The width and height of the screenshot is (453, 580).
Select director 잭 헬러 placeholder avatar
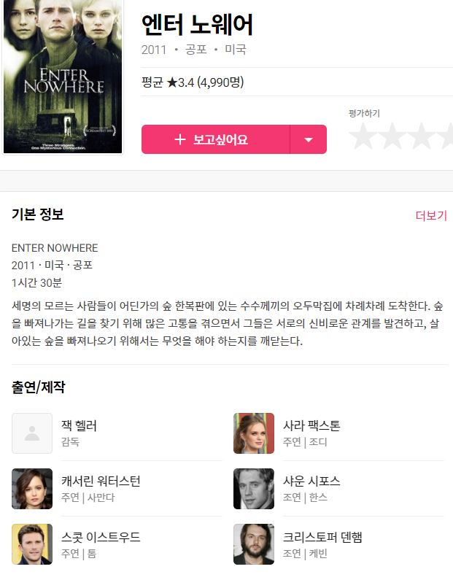32,433
